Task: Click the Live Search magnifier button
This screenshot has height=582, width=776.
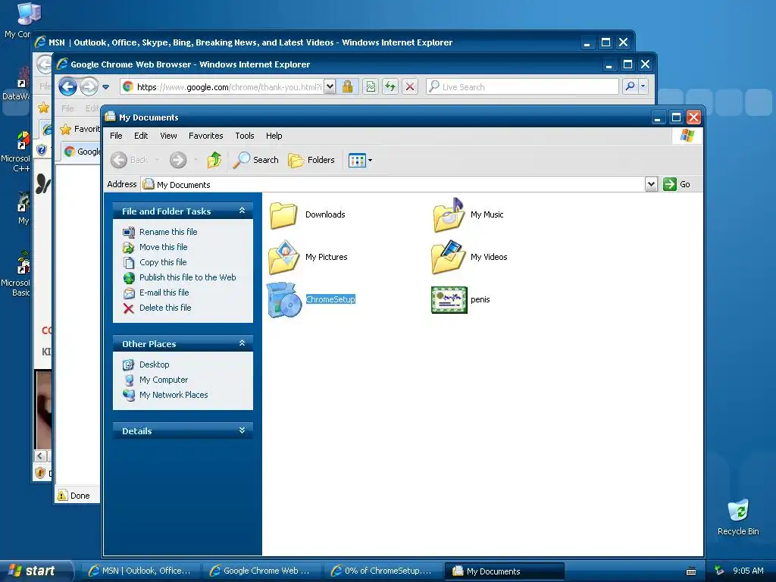Action: tap(630, 87)
